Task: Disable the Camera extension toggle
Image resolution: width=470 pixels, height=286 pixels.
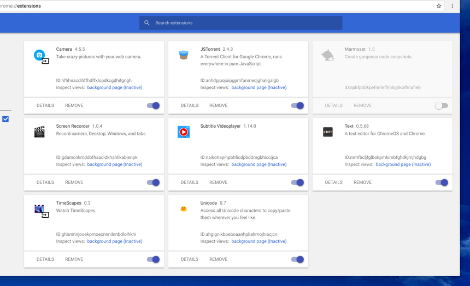Action: (x=153, y=105)
